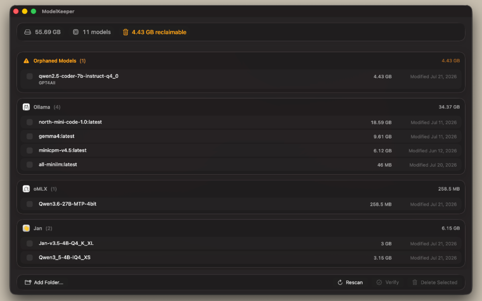Image resolution: width=482 pixels, height=301 pixels.
Task: Click the north-mini-code-1.0:latest model name
Action: pos(70,122)
